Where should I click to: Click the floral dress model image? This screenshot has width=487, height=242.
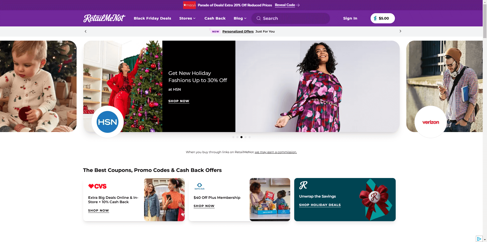[x=318, y=86]
